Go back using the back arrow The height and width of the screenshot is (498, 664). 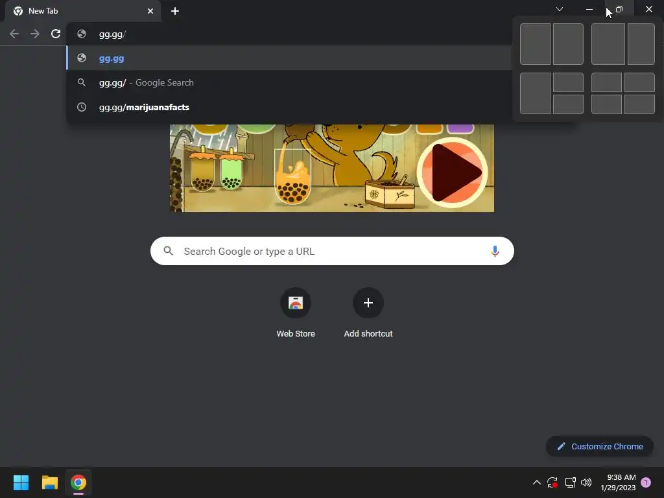pos(14,34)
